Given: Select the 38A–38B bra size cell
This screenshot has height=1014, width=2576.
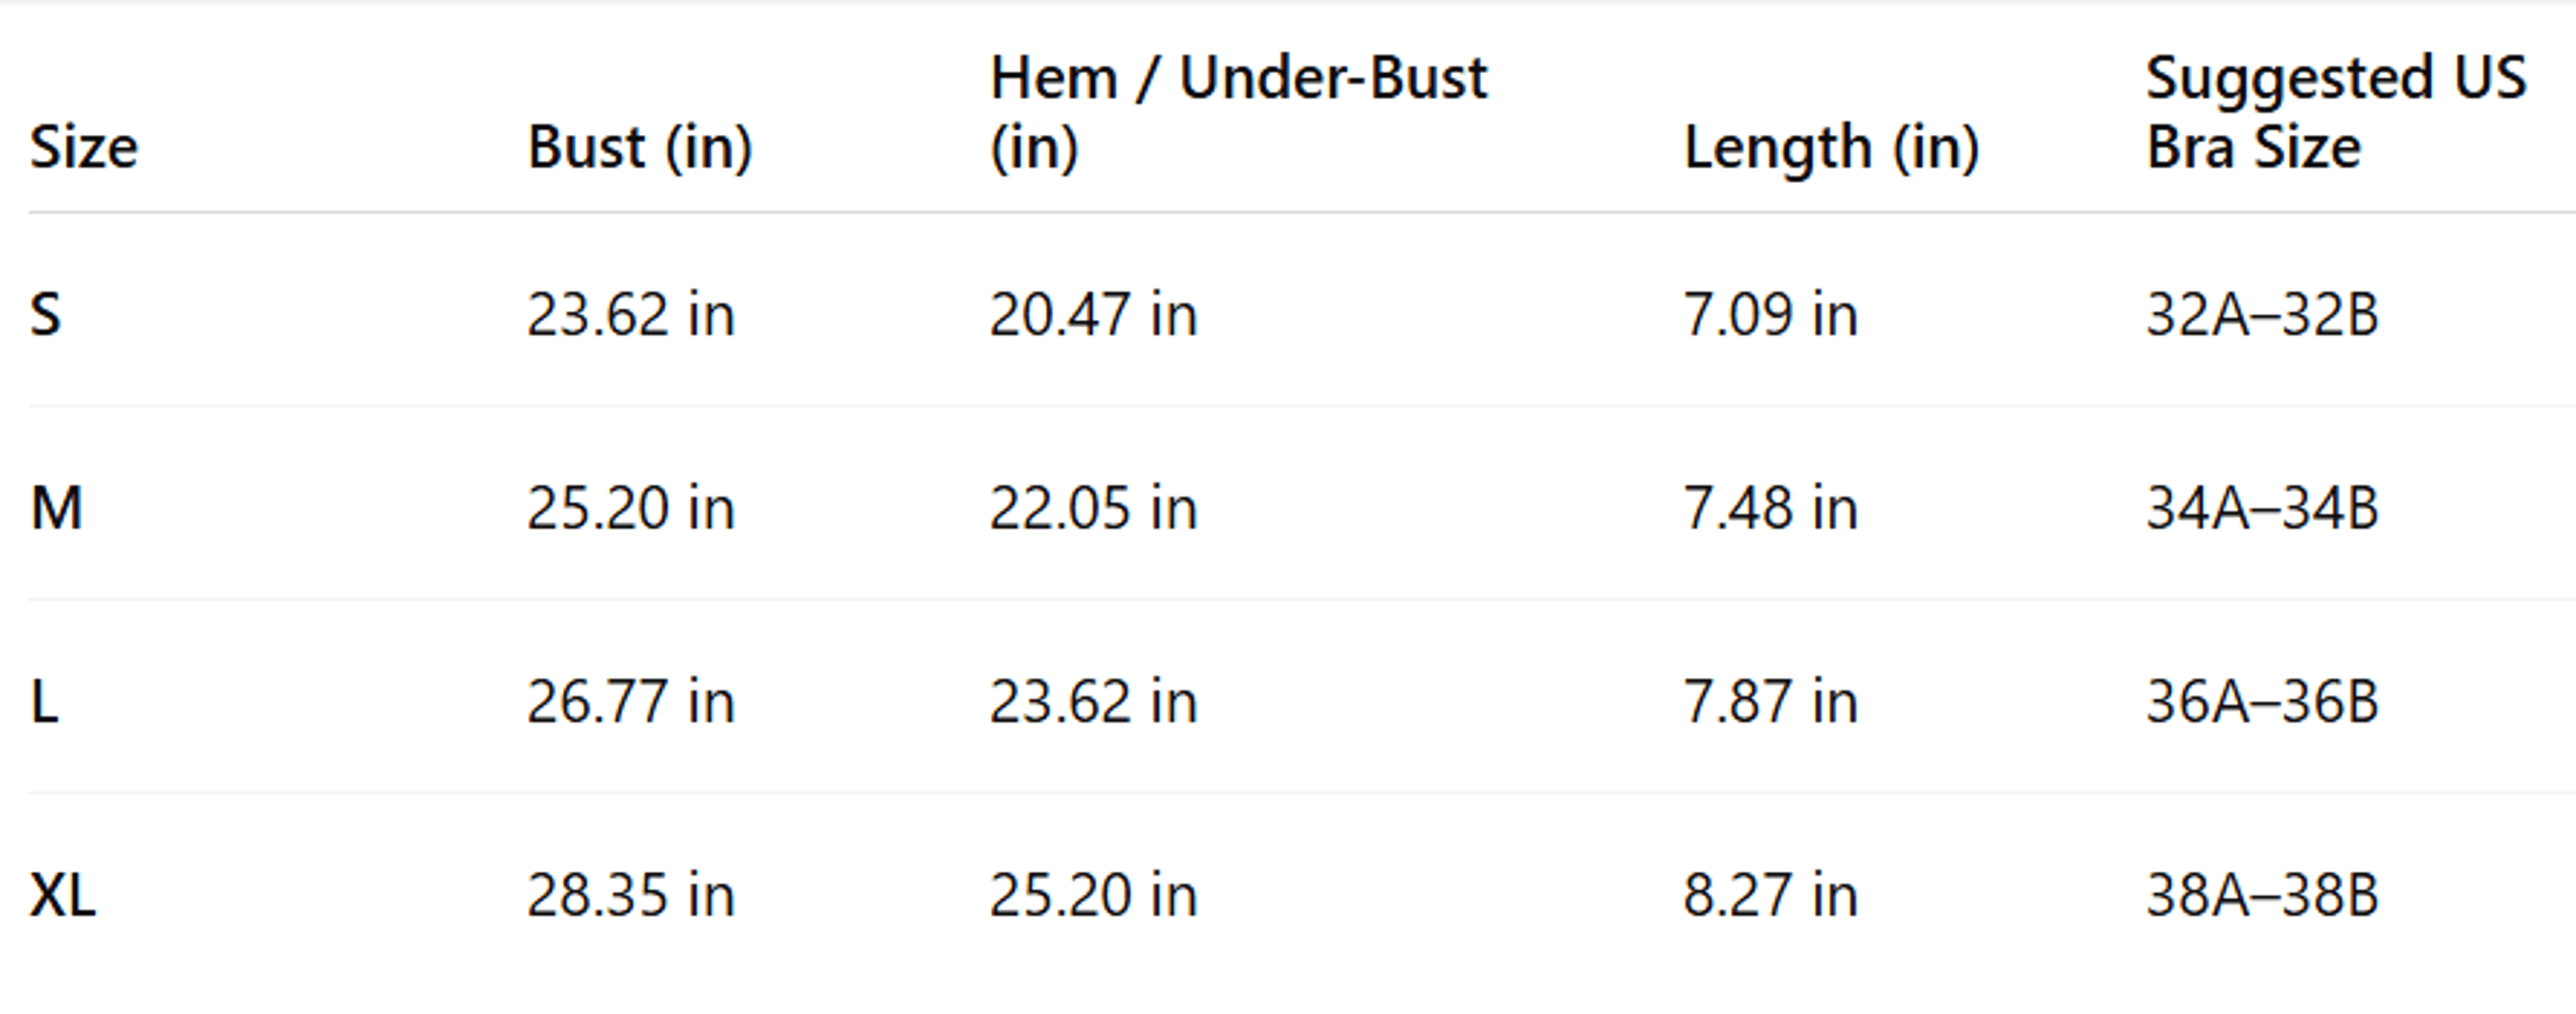Looking at the screenshot, I should pyautogui.click(x=2262, y=895).
